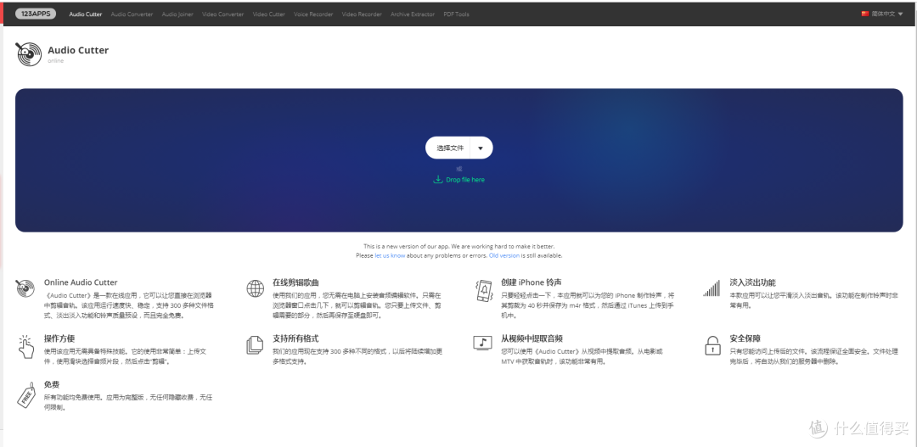Open Video Converter from the top bar

[x=222, y=14]
